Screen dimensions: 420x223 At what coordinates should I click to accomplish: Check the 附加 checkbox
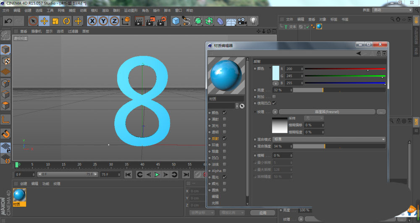(x=274, y=97)
